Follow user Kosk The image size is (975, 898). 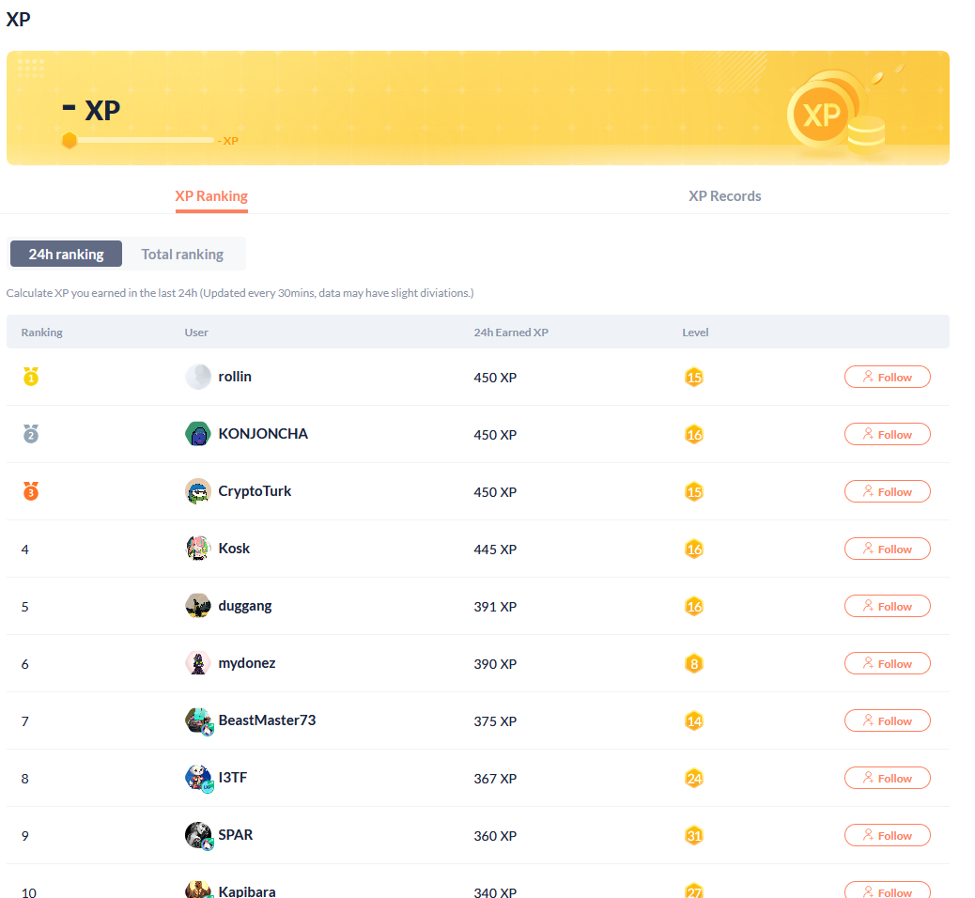point(888,549)
